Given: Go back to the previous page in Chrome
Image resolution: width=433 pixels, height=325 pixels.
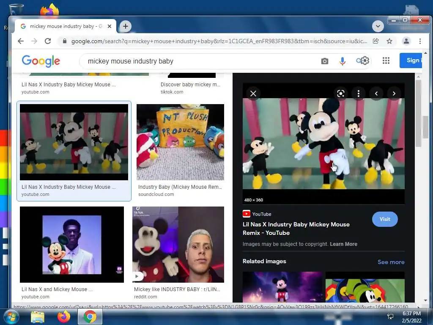Looking at the screenshot, I should 21,41.
